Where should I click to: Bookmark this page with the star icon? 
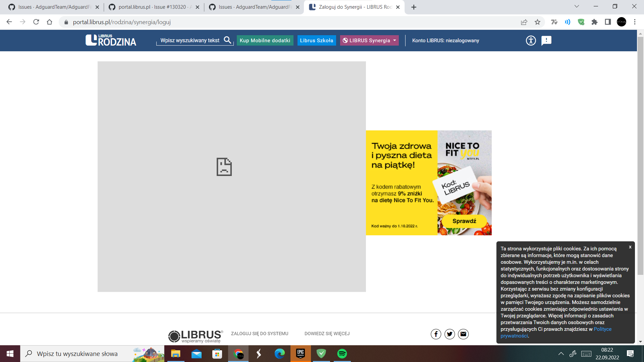coord(538,22)
